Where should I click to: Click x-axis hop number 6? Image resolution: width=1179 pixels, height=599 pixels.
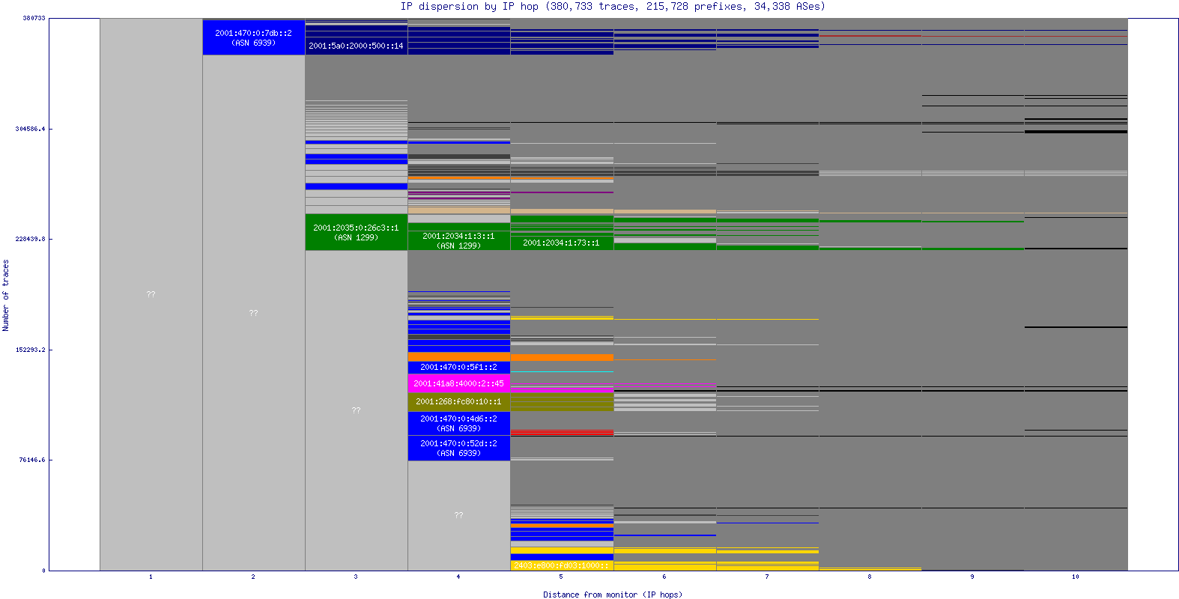(664, 577)
